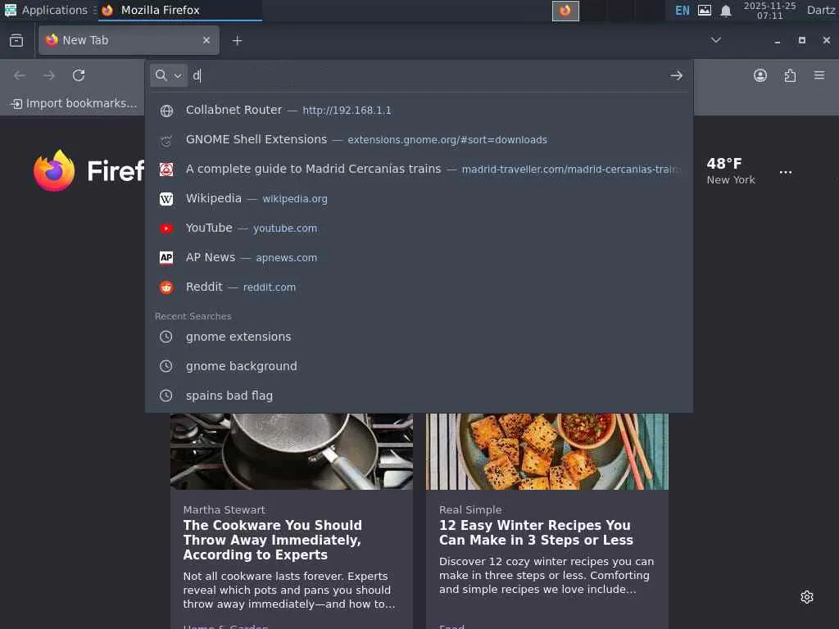Click the Firefox View icon left of the tabs

tap(16, 41)
